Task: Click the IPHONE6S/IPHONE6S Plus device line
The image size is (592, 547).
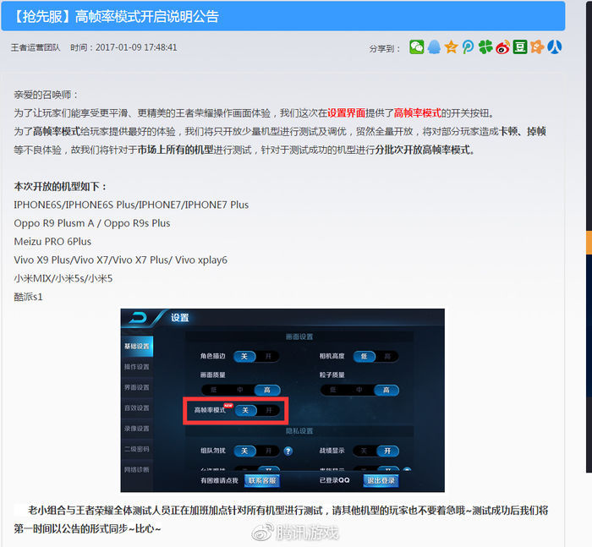Action: tap(131, 205)
